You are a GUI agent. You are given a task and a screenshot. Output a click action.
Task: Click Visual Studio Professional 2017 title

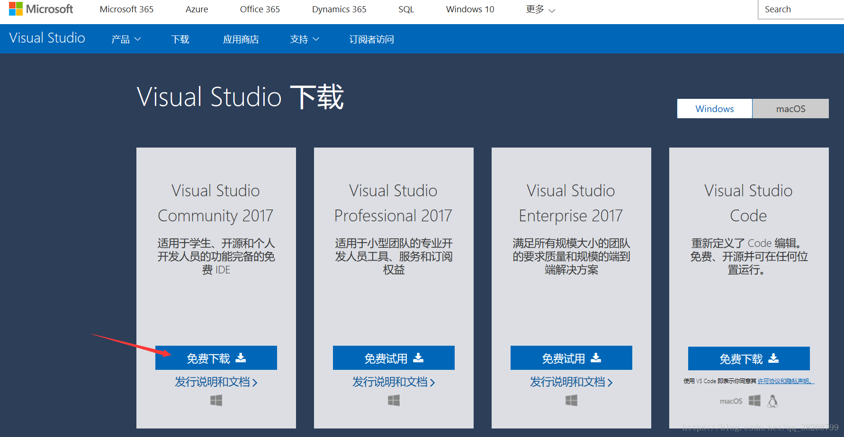click(x=394, y=203)
